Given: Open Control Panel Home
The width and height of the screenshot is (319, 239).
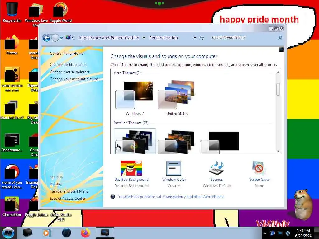Looking at the screenshot, I should pyautogui.click(x=67, y=54).
